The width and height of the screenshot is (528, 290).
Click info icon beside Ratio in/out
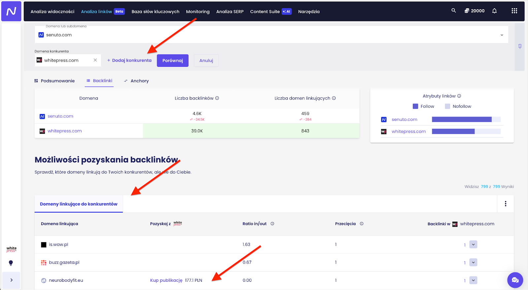(x=272, y=224)
